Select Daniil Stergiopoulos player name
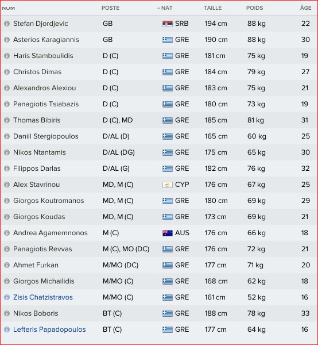The image size is (318, 345). (x=46, y=136)
